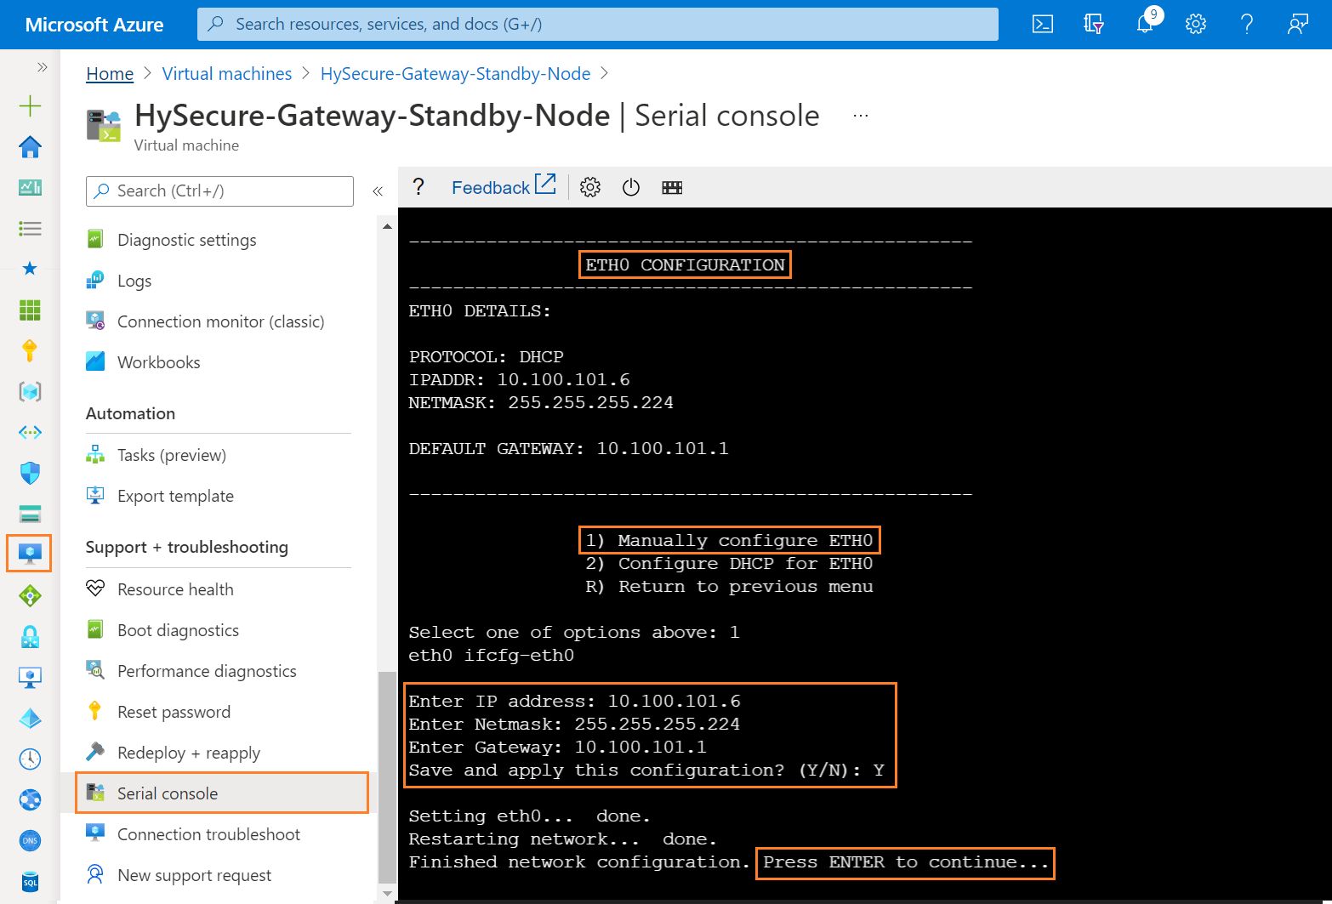
Task: Open the Help question mark in top bar
Action: coord(1247,24)
